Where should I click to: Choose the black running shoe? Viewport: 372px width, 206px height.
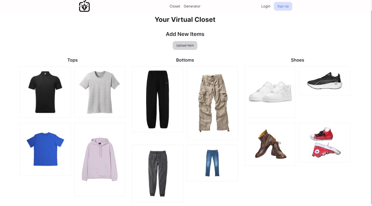tap(325, 81)
